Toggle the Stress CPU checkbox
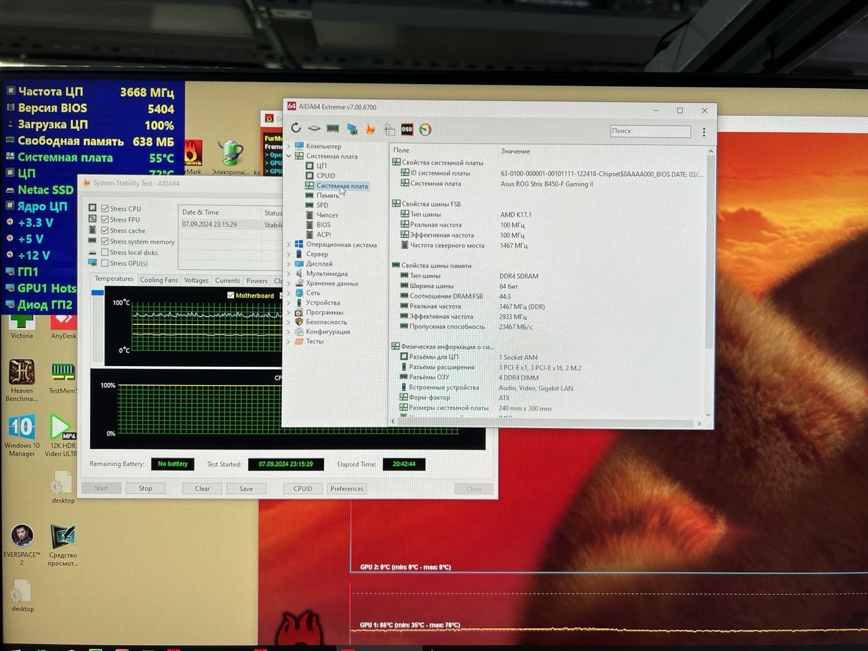868x651 pixels. click(x=105, y=208)
